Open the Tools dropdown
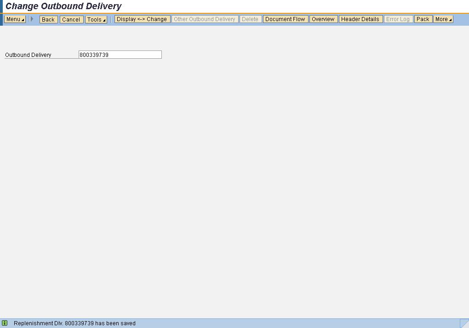Screen dimensions: 469x328 (x=96, y=19)
